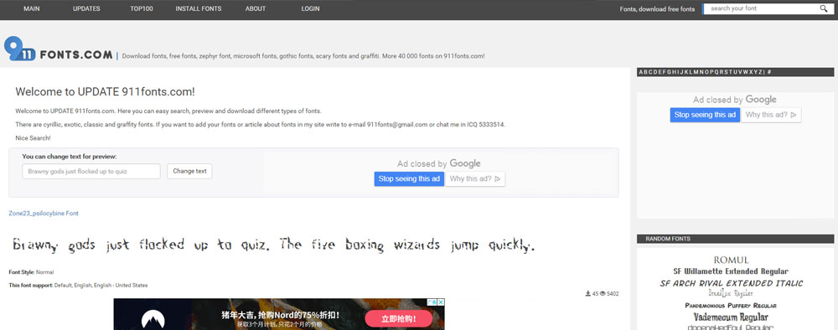Viewport: 838px width, 330px height.
Task: Close the Nord banner ad
Action: coord(441,302)
